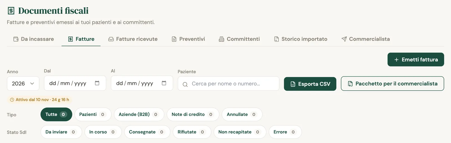Click the Attivo dal 10 nov badge
The image size is (451, 143).
pos(39,100)
